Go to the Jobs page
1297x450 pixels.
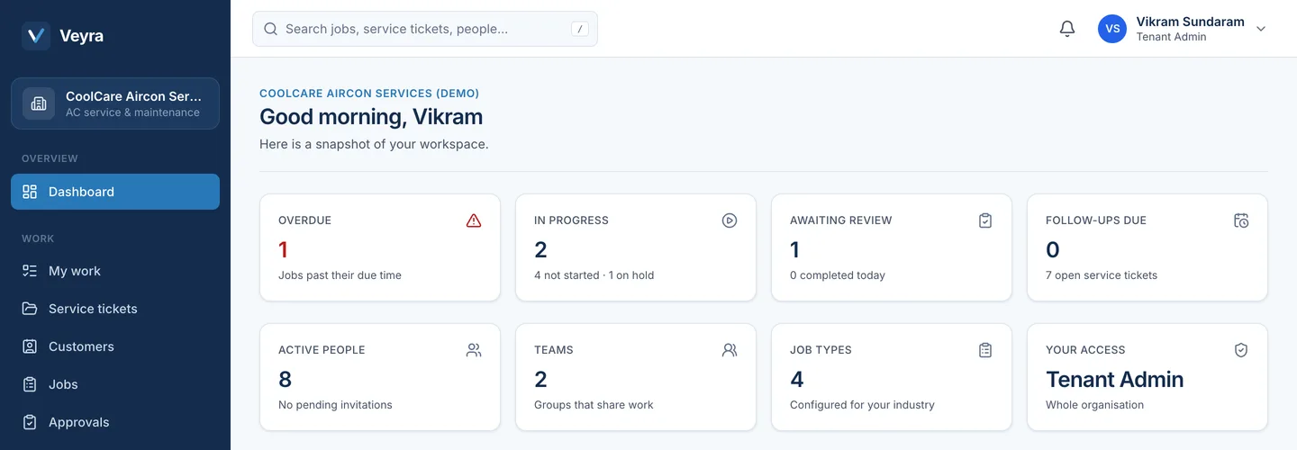pyautogui.click(x=115, y=384)
